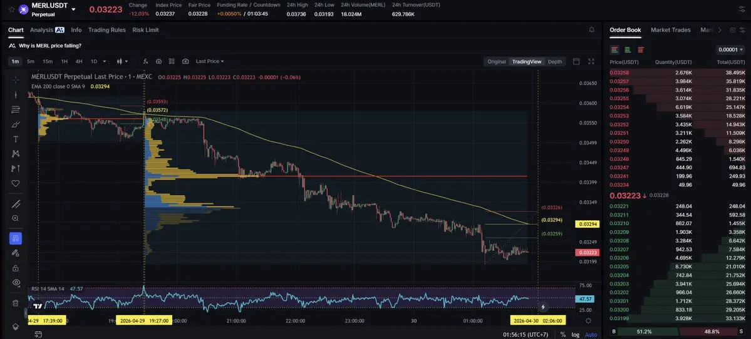Open the price alert bell icon
Image resolution: width=751 pixels, height=339 pixels.
tap(591, 29)
